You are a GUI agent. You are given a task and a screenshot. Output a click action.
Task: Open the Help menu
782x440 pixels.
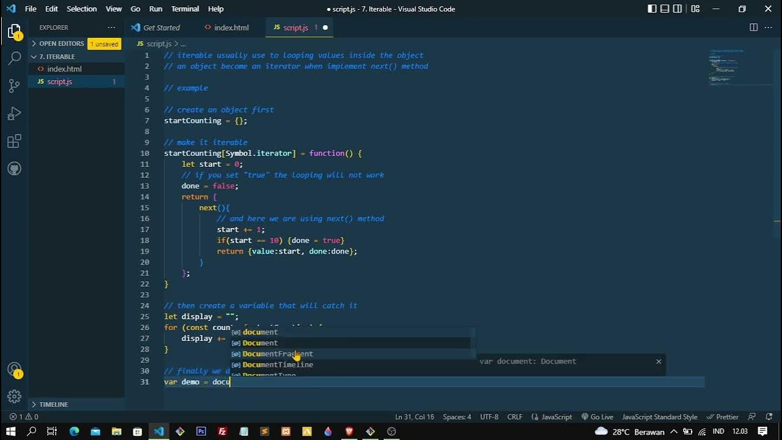(216, 9)
